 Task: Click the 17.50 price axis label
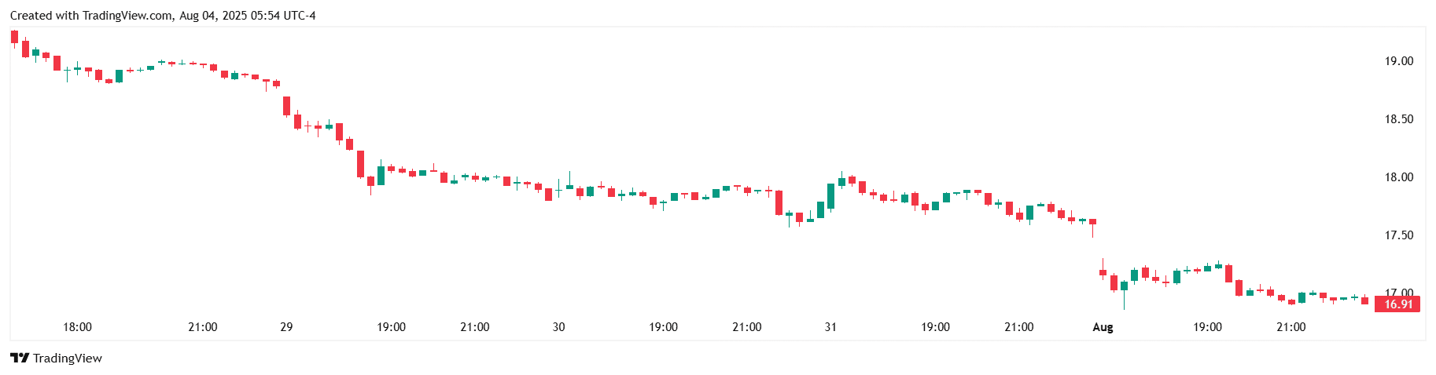coord(1398,235)
